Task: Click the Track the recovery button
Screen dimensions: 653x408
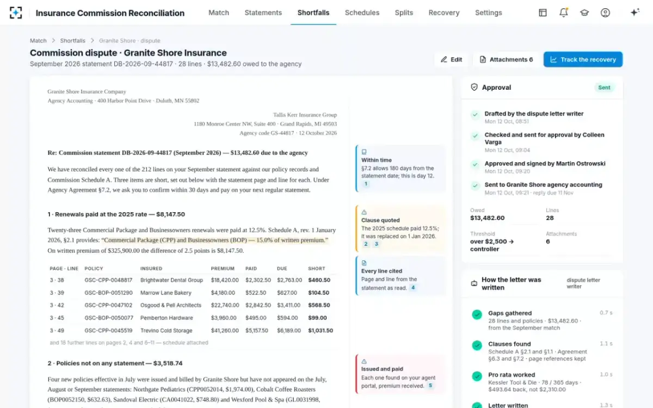Action: (x=583, y=59)
